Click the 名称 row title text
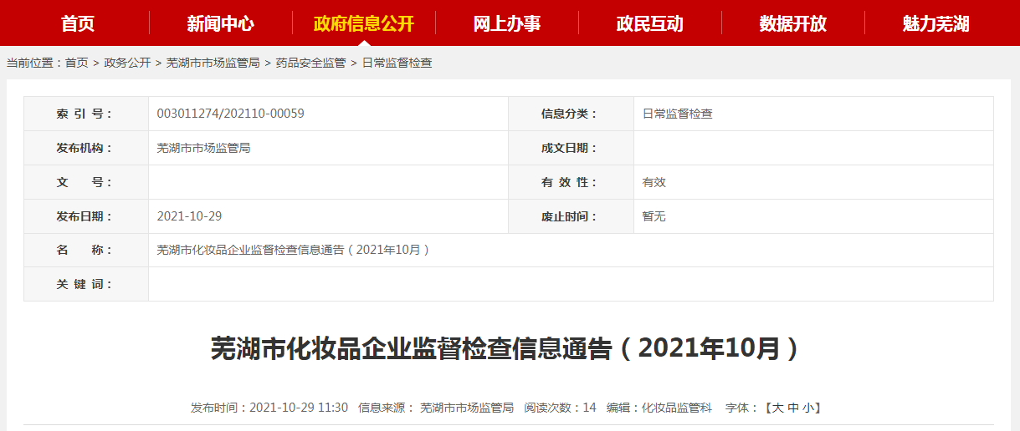1020x431 pixels. (294, 250)
